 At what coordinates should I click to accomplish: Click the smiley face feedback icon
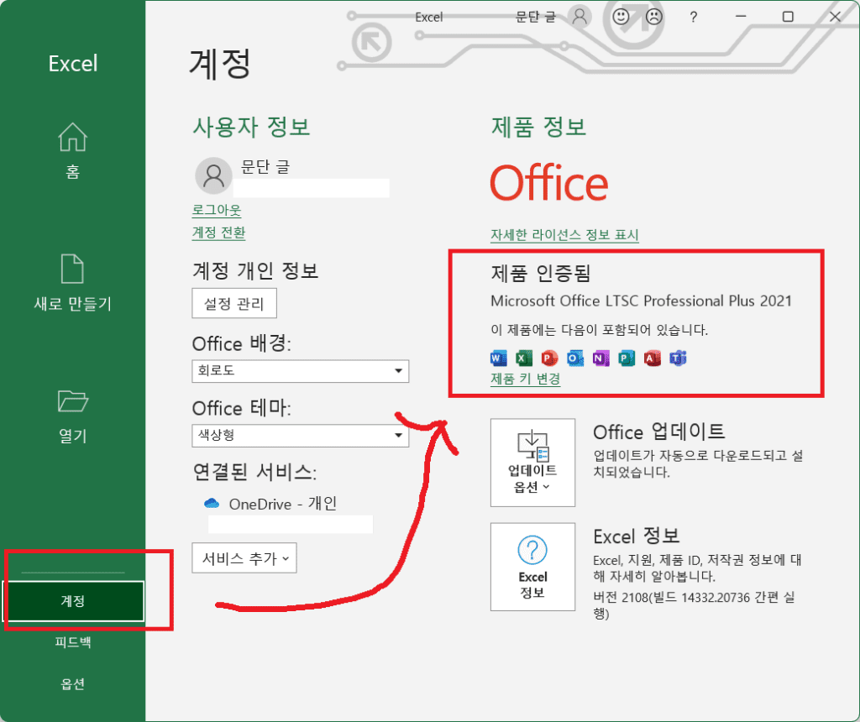click(x=621, y=17)
